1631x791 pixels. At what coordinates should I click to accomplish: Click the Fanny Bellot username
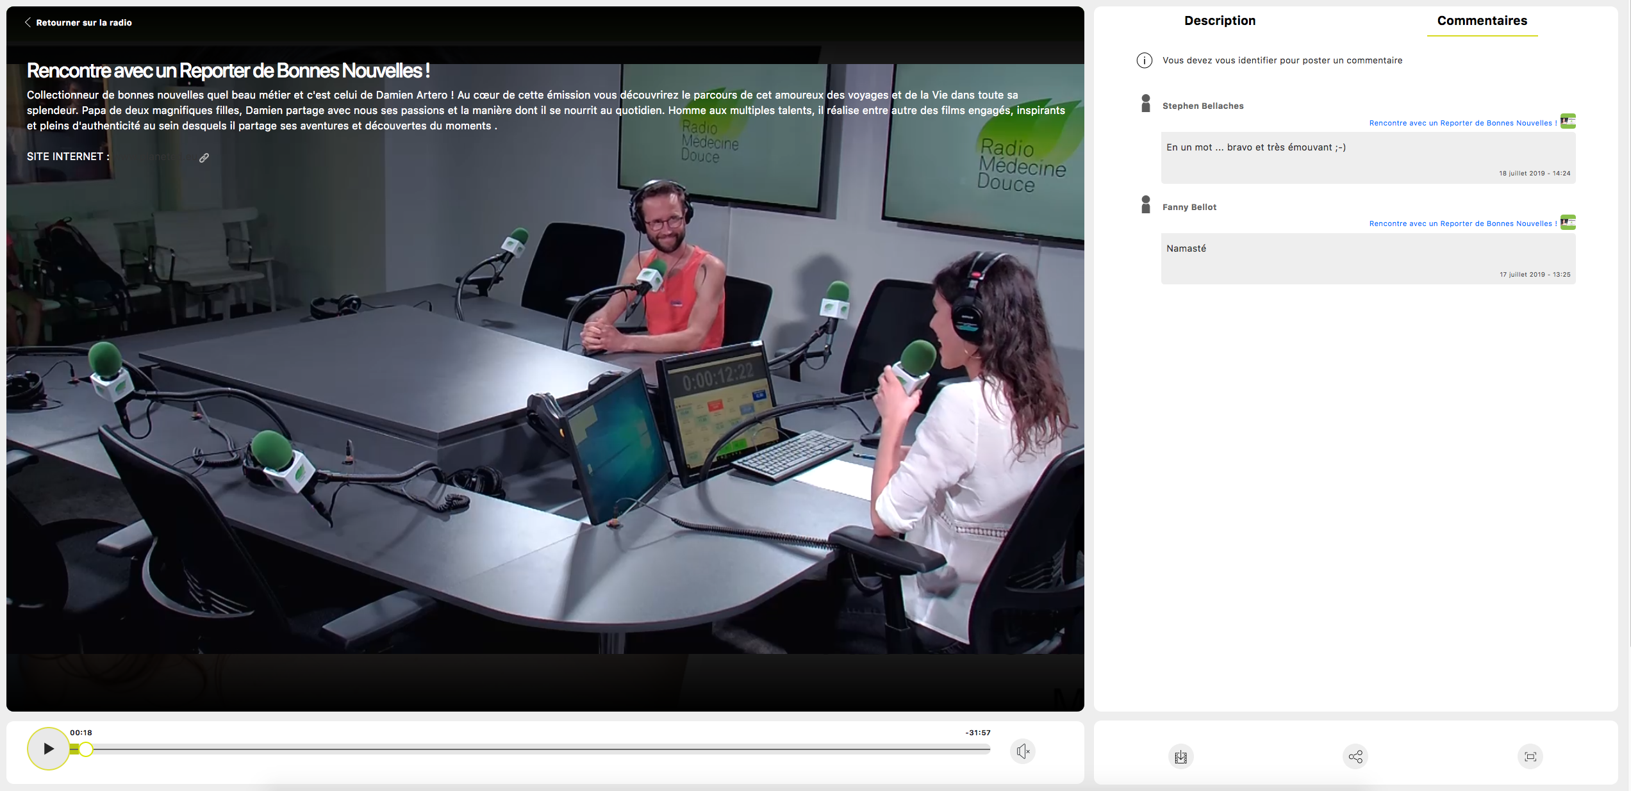click(1189, 207)
